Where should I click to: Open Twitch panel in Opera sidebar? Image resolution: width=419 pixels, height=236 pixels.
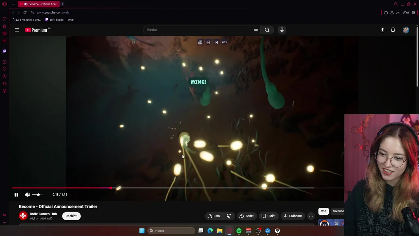(x=5, y=51)
